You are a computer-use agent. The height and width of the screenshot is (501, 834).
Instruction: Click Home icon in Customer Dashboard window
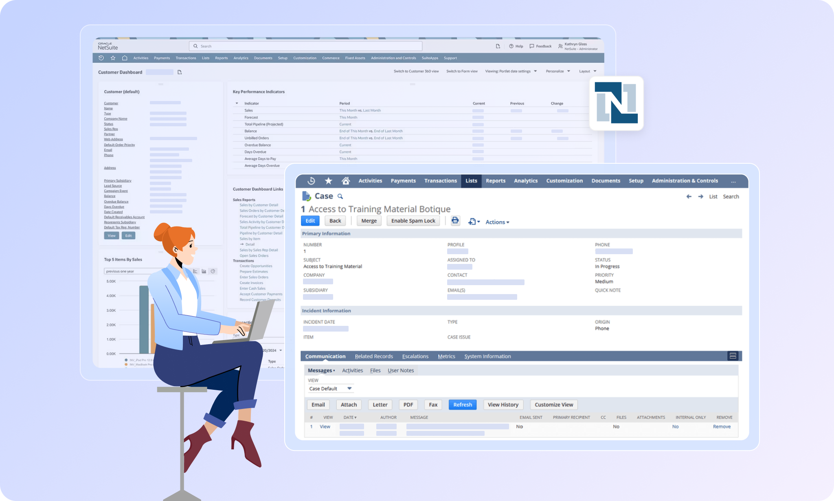[125, 58]
